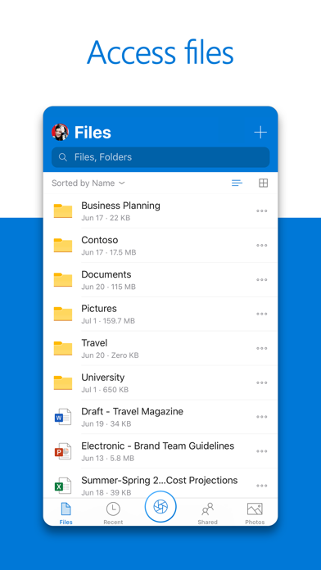Open the Business Planning folder icon
This screenshot has height=570, width=321.
click(x=63, y=210)
